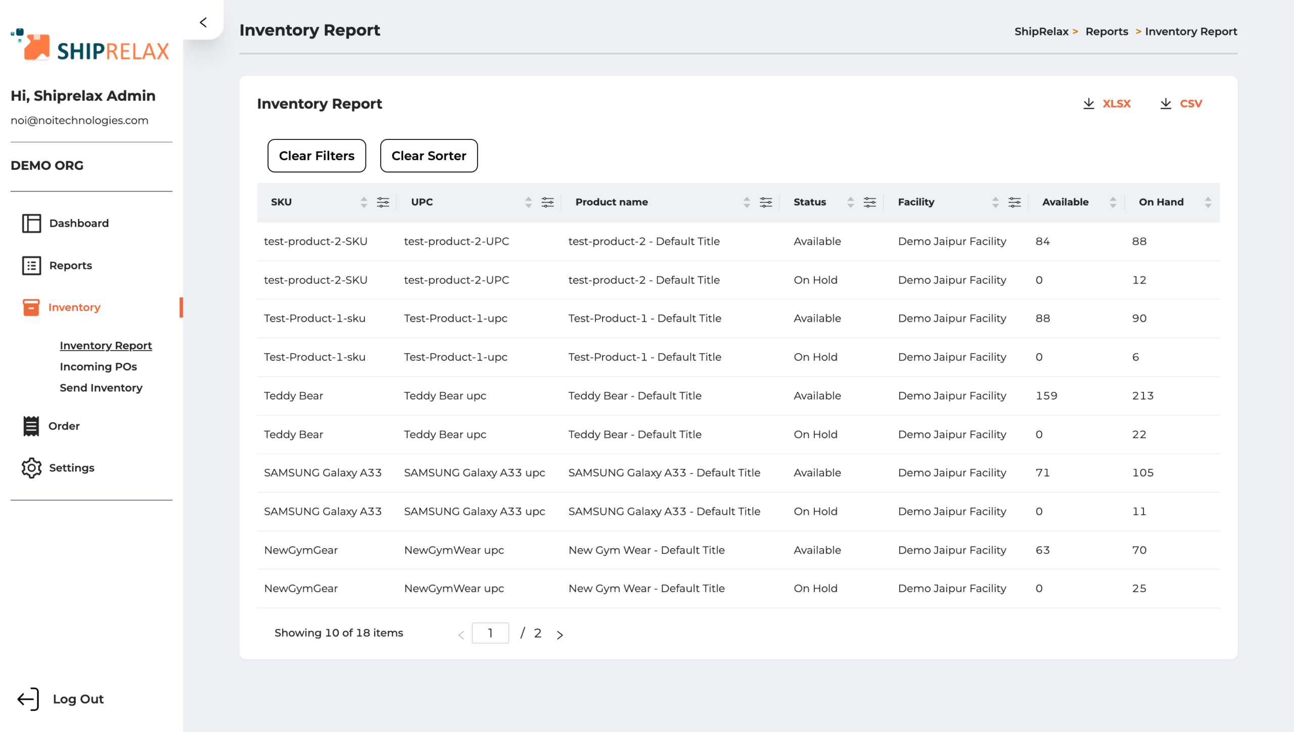Click the CSV download icon
1294x732 pixels.
pyautogui.click(x=1166, y=104)
